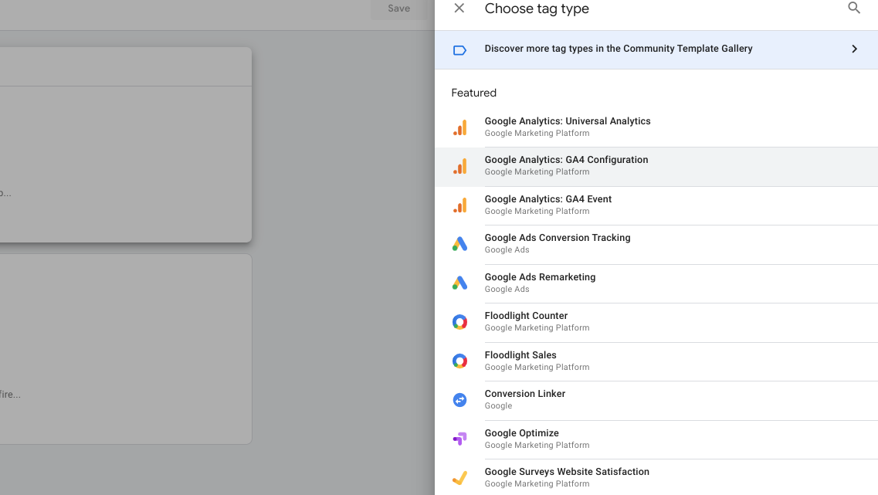Screen dimensions: 878x495
Task: Select Google Analytics: GA4 Configuration tag
Action: point(656,167)
